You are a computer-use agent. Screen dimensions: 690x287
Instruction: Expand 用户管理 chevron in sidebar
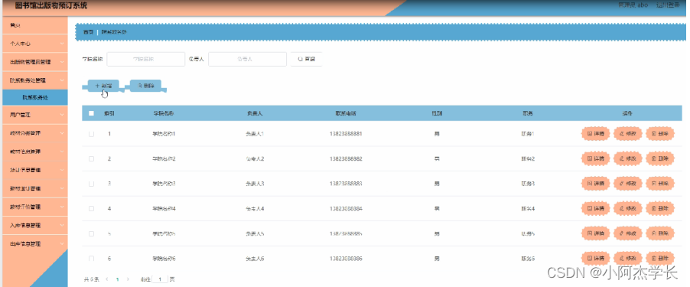point(62,115)
